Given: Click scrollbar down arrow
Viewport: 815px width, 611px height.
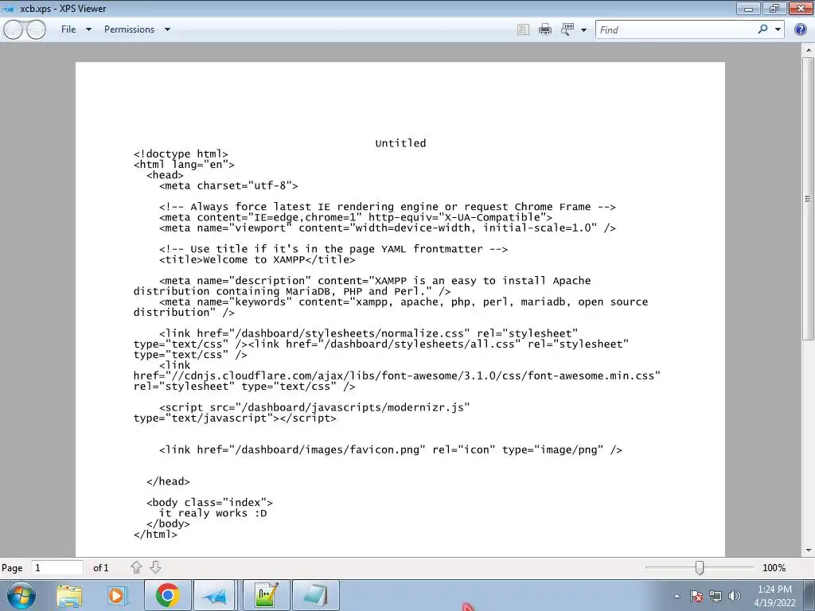Looking at the screenshot, I should 808,551.
